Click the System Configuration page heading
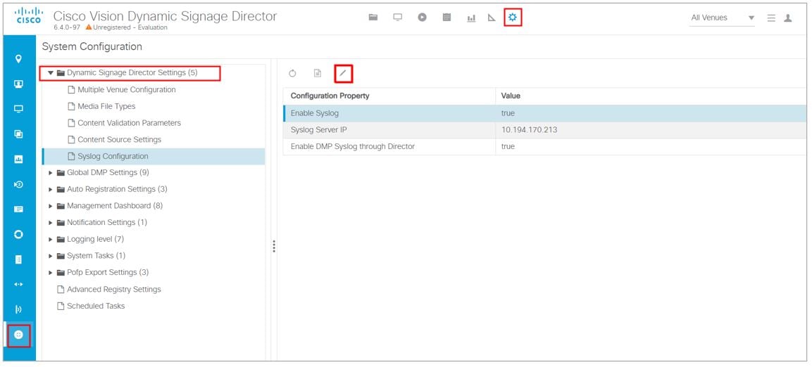This screenshot has width=812, height=367. tap(92, 46)
